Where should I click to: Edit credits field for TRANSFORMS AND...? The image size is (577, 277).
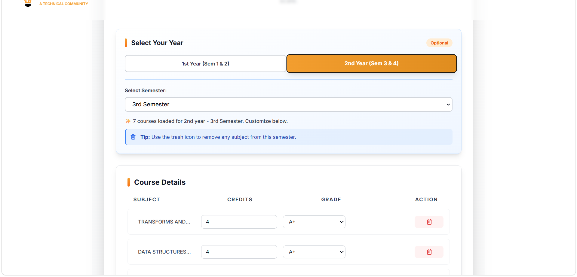[x=239, y=222]
